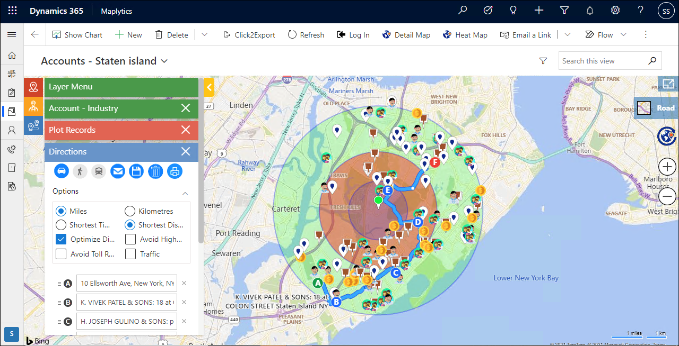Select the car driving mode icon

[62, 171]
